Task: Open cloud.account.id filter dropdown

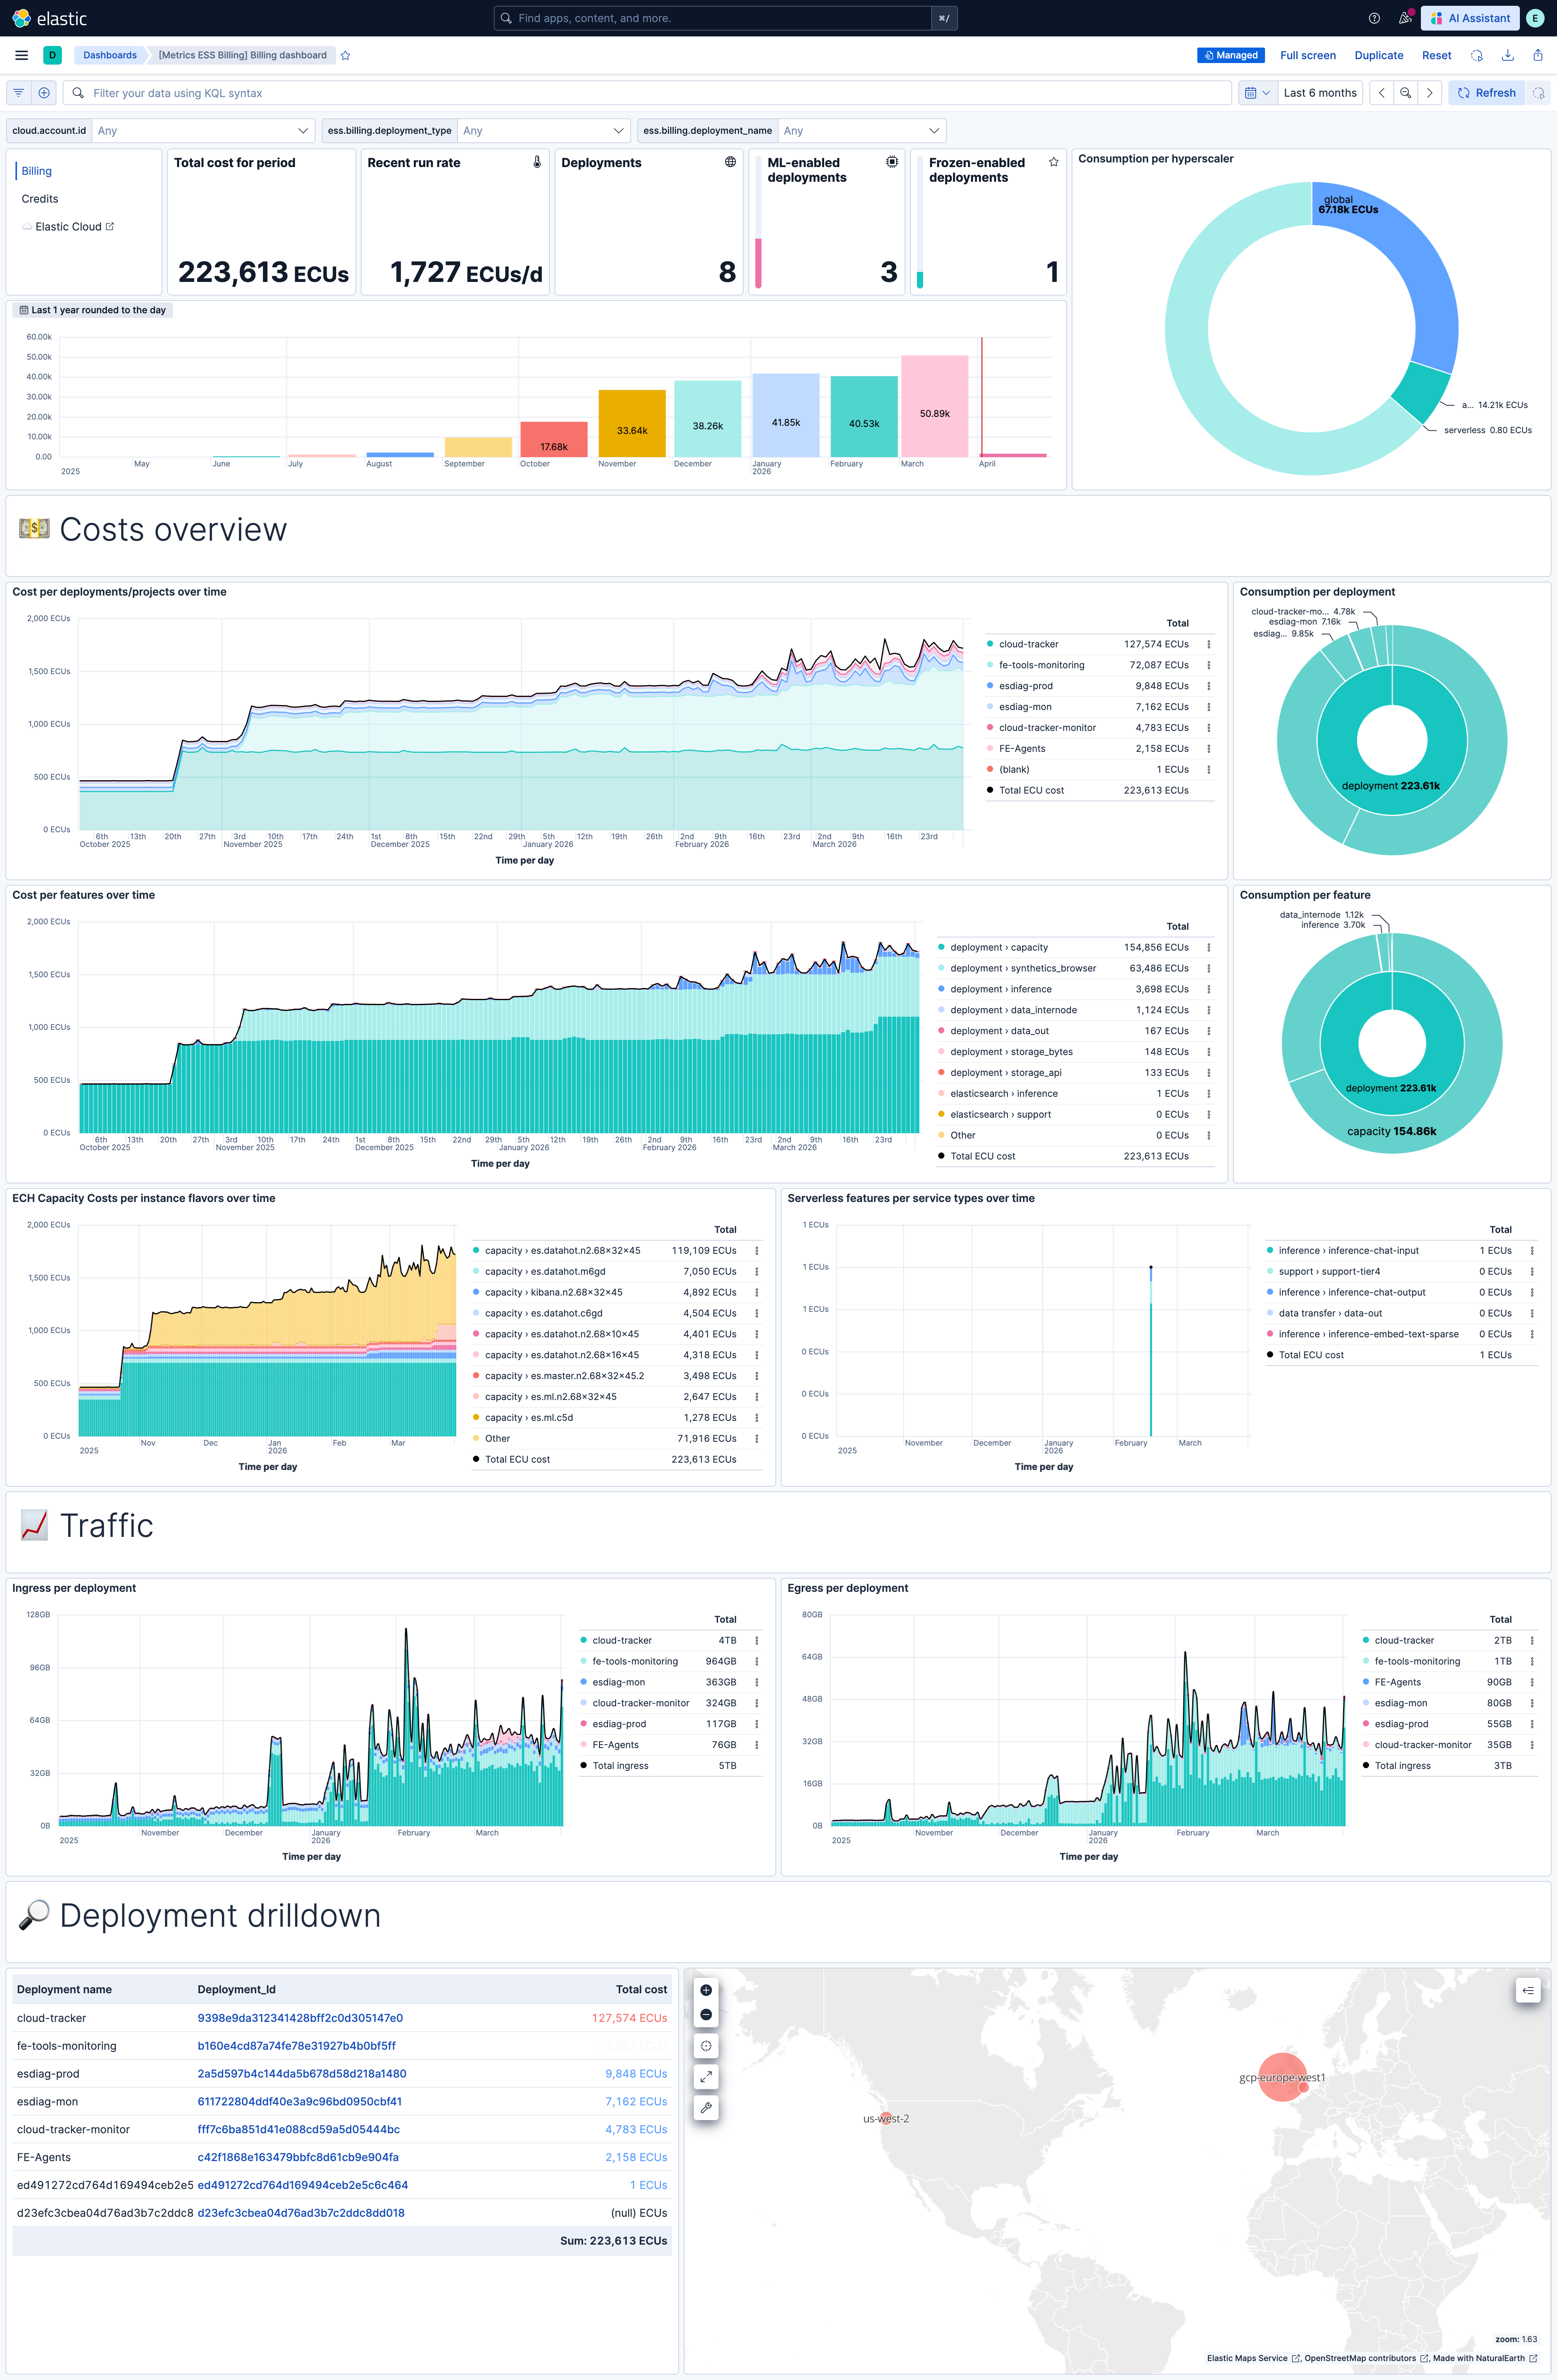Action: point(204,131)
